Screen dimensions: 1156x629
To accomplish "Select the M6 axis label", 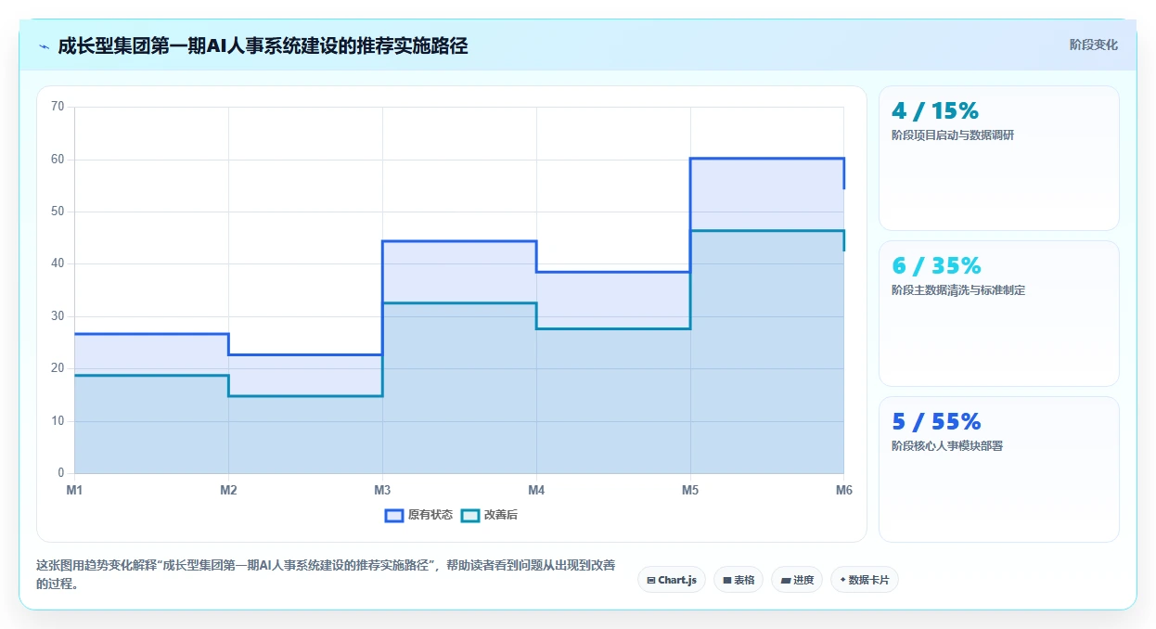I will point(843,490).
